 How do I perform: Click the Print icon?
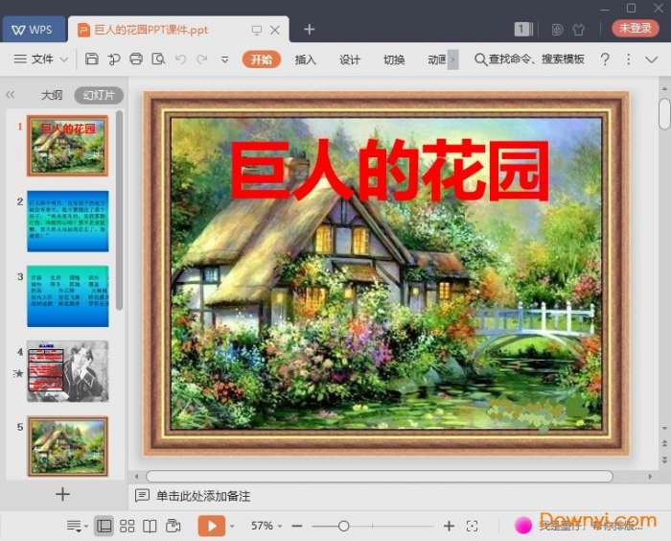click(x=136, y=59)
